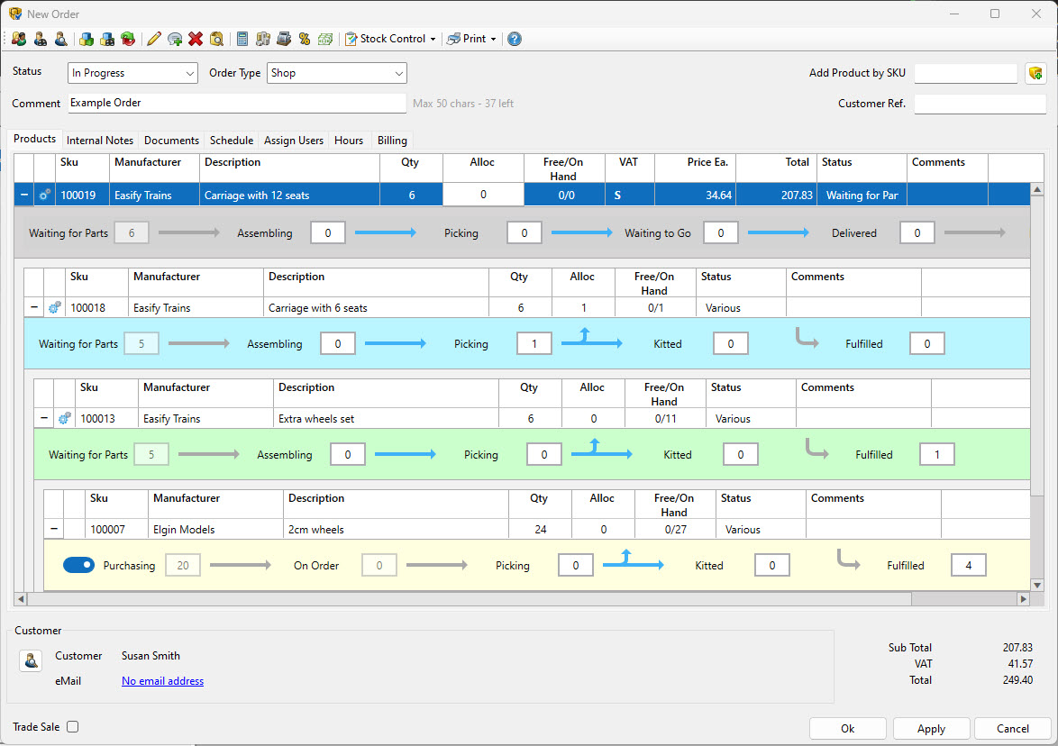Screen dimensions: 1058x746
Task: Collapse the Carriage with 6 seats row
Action: [x=34, y=307]
